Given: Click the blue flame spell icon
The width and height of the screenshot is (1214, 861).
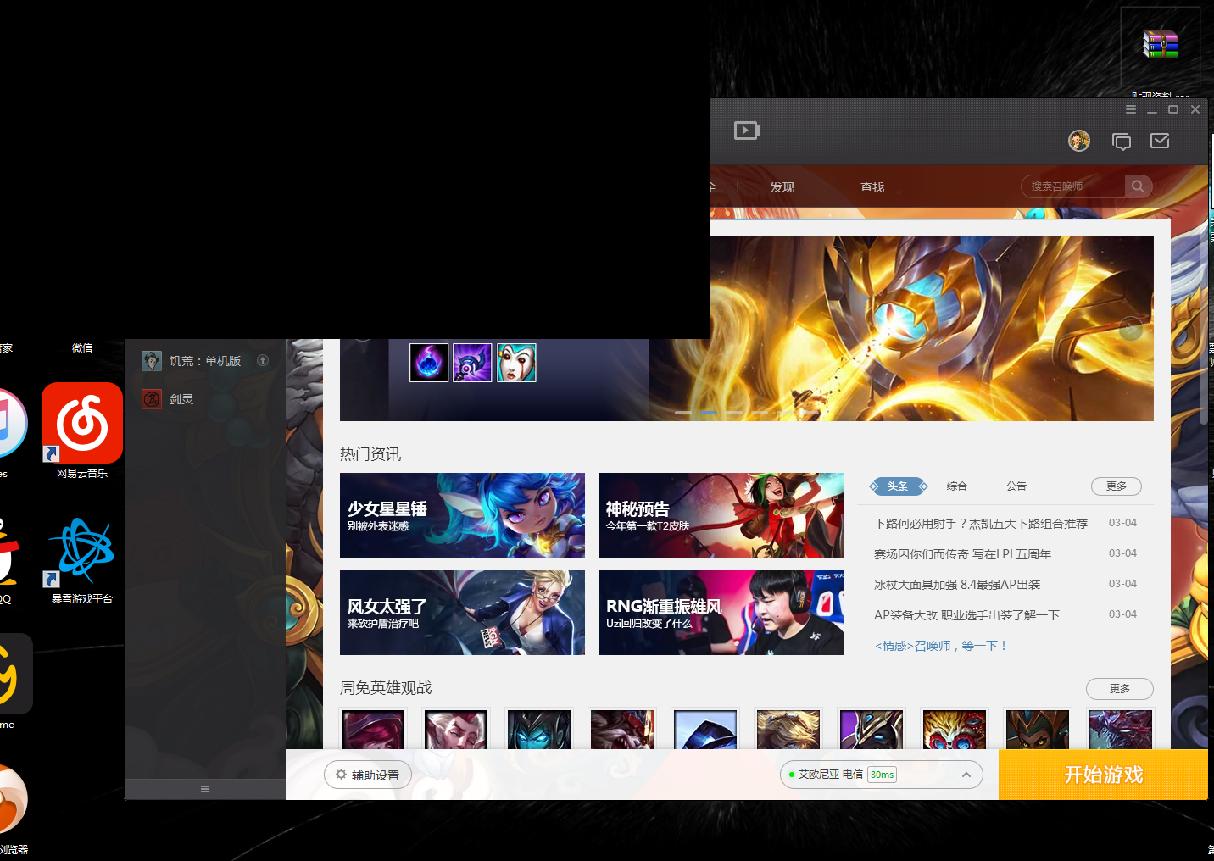Looking at the screenshot, I should pyautogui.click(x=429, y=363).
